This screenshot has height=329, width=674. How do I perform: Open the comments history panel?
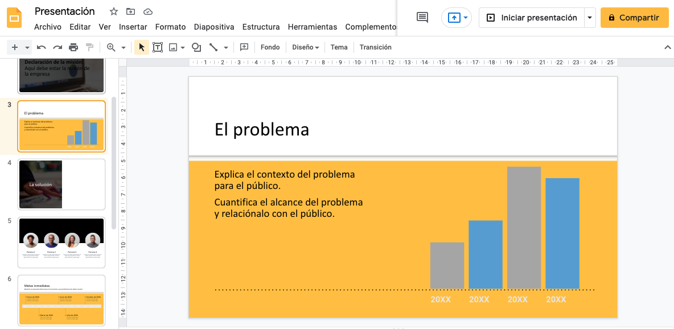(x=422, y=17)
